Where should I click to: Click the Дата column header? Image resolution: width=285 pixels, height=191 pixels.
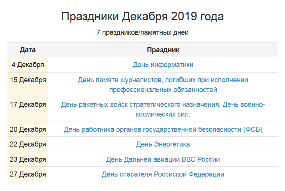28,50
